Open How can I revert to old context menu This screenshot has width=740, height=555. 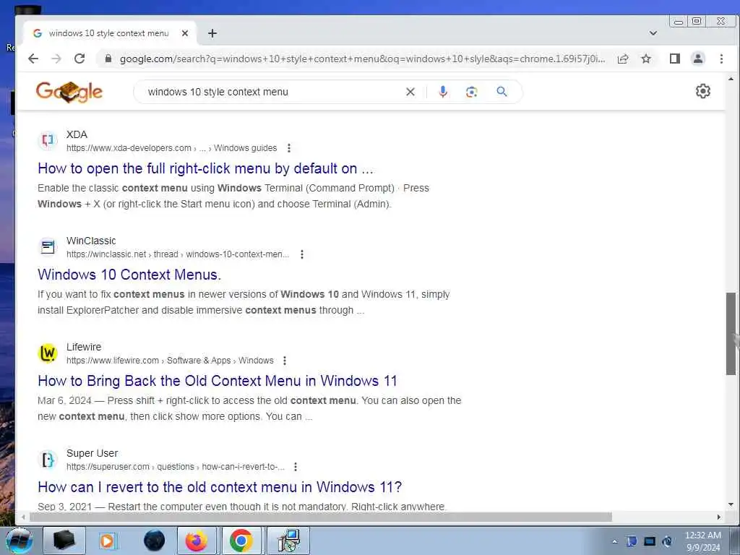[220, 487]
